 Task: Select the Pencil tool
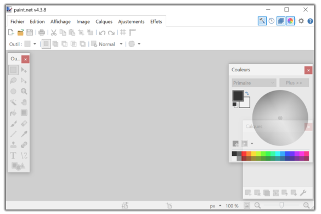(13, 134)
